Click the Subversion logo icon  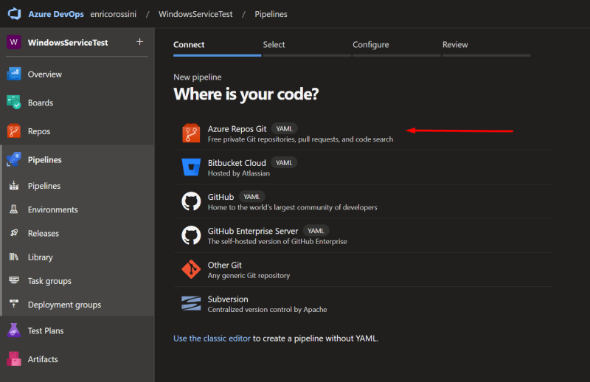pos(191,303)
